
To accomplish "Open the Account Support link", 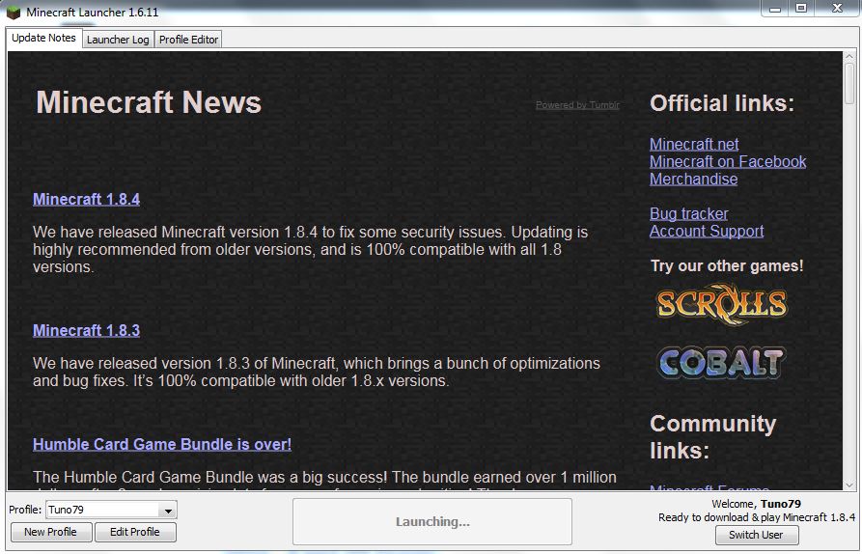I will [707, 232].
